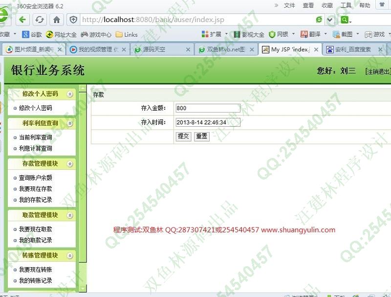The width and height of the screenshot is (391, 297).
Task: Expand the 网银 dropdown arrow
Action: [x=293, y=34]
